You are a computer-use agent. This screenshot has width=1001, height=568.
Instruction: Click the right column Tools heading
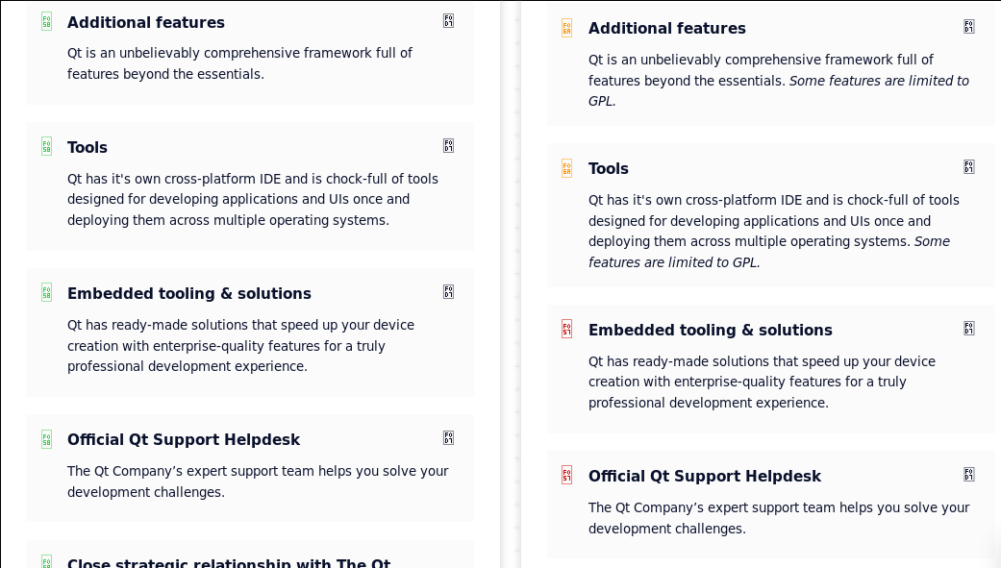[609, 168]
